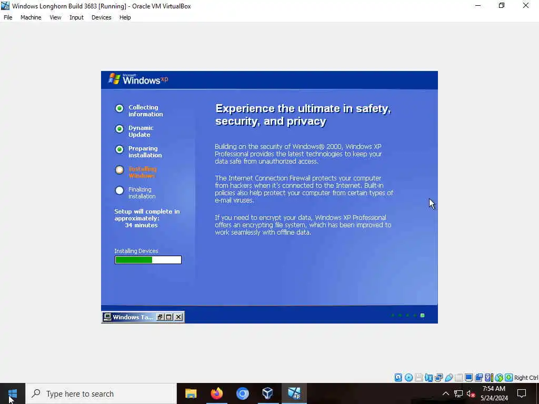Click the optical disc drive status icon

pyautogui.click(x=408, y=378)
